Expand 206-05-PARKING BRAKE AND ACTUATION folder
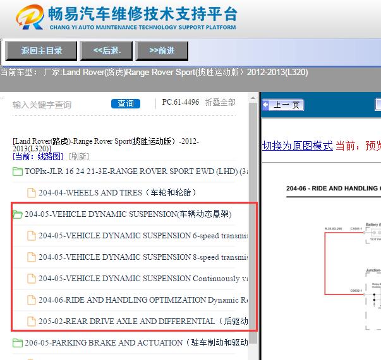The width and height of the screenshot is (381, 360). (136, 343)
